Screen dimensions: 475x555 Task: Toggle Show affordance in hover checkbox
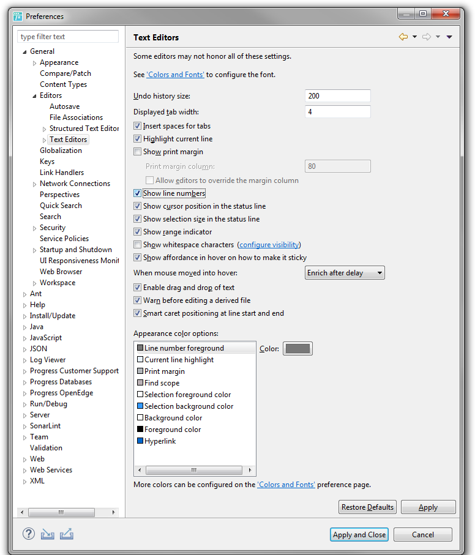pos(137,258)
